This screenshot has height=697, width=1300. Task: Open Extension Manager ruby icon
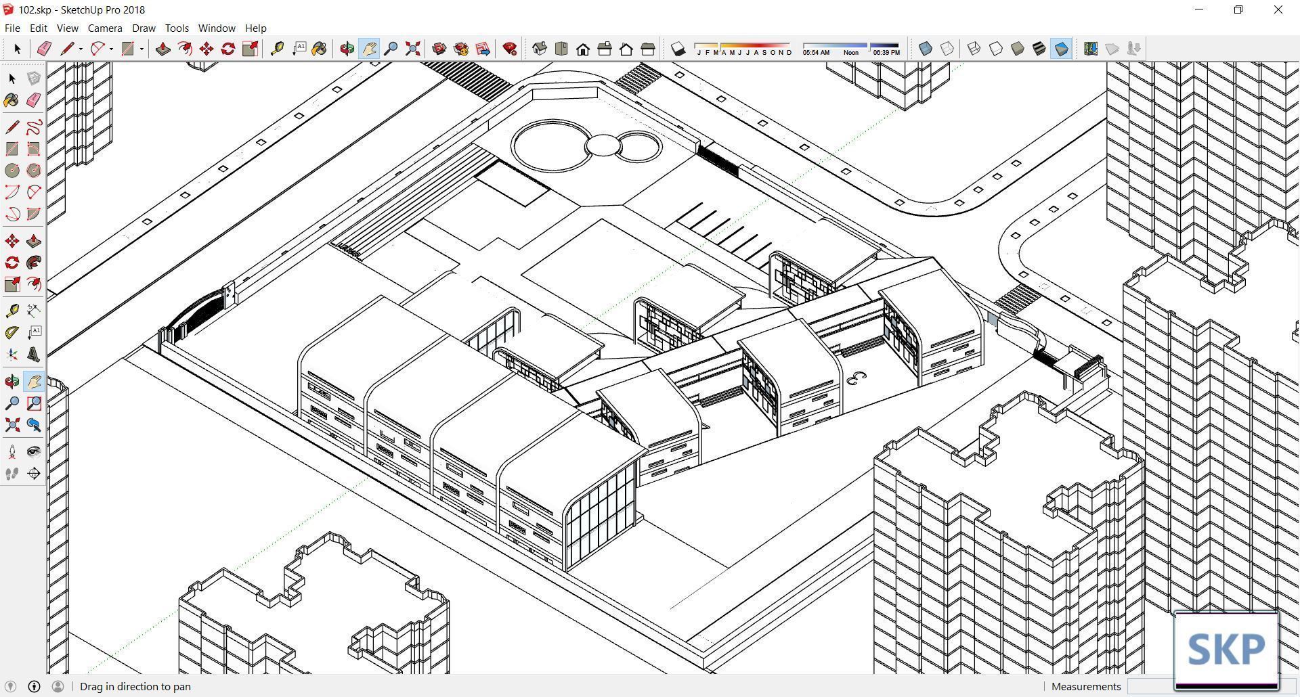click(510, 49)
